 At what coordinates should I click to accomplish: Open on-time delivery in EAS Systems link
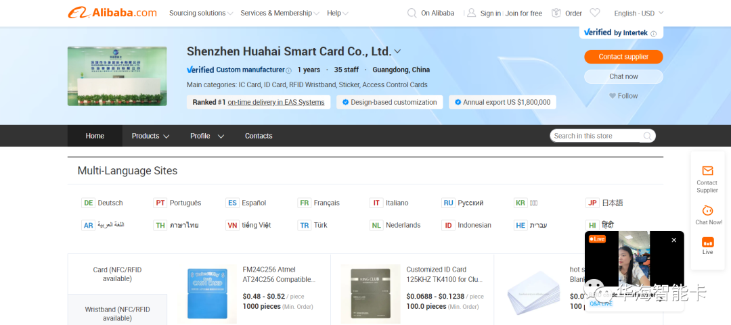276,102
